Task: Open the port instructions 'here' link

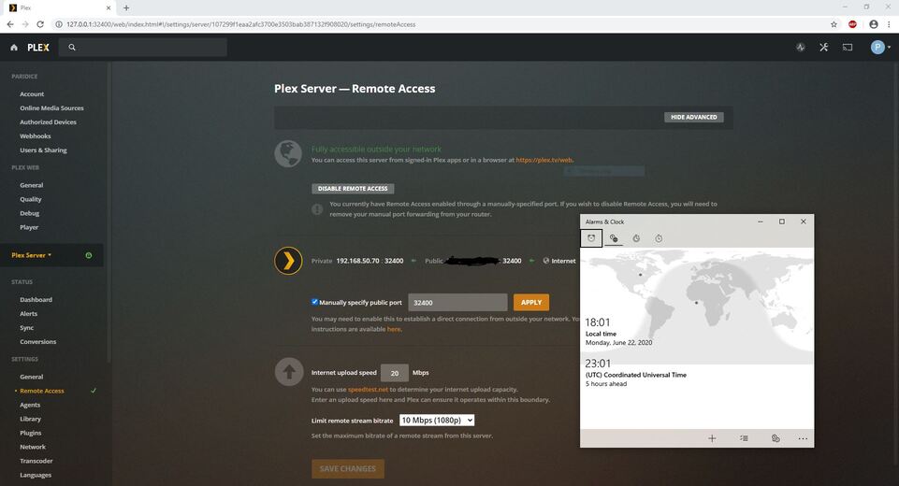Action: click(x=393, y=329)
